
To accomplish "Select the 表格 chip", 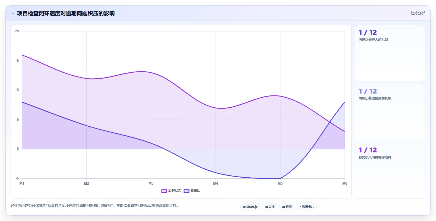I will pyautogui.click(x=270, y=207).
